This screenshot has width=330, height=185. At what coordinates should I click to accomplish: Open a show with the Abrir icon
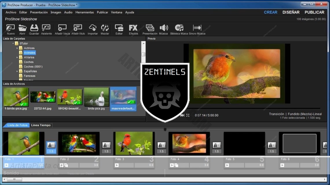tap(22, 29)
